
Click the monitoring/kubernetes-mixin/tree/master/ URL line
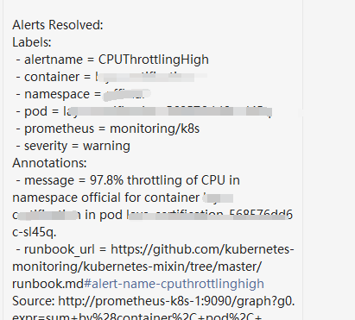[137, 267]
